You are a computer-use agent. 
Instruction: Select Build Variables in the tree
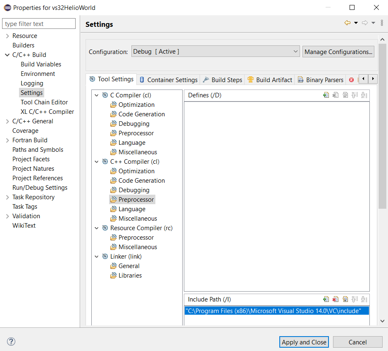41,64
